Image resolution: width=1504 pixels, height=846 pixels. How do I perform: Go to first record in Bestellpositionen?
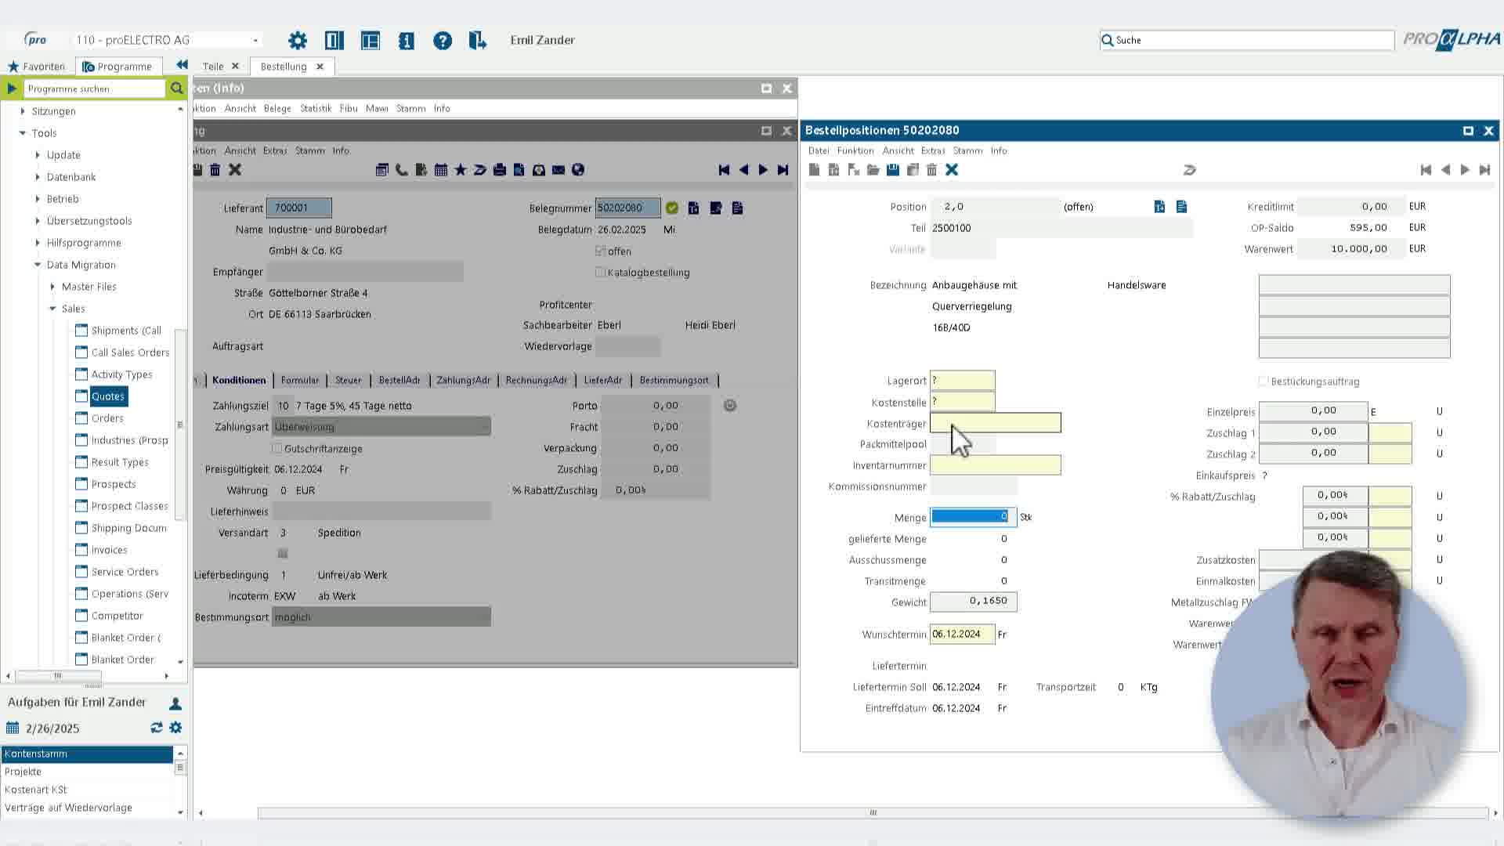pos(1426,170)
